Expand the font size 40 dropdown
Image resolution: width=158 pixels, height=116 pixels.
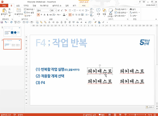[x=56, y=10]
